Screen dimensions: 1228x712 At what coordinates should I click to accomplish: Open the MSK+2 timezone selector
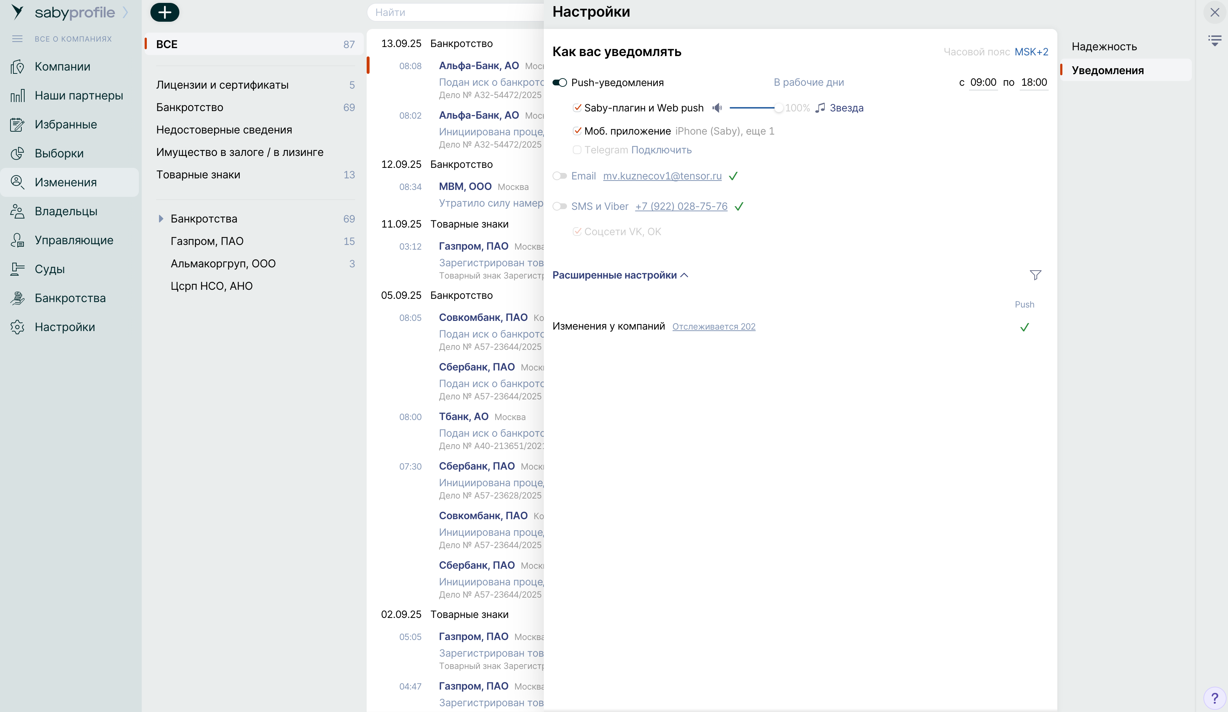point(1031,52)
